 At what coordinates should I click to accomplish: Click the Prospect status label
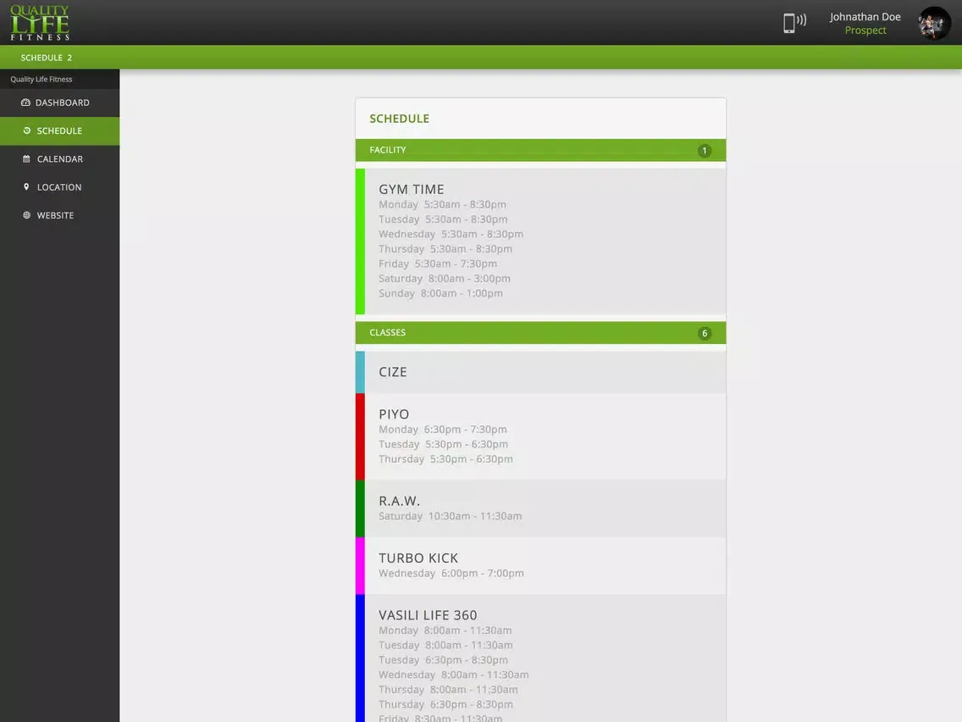point(865,31)
